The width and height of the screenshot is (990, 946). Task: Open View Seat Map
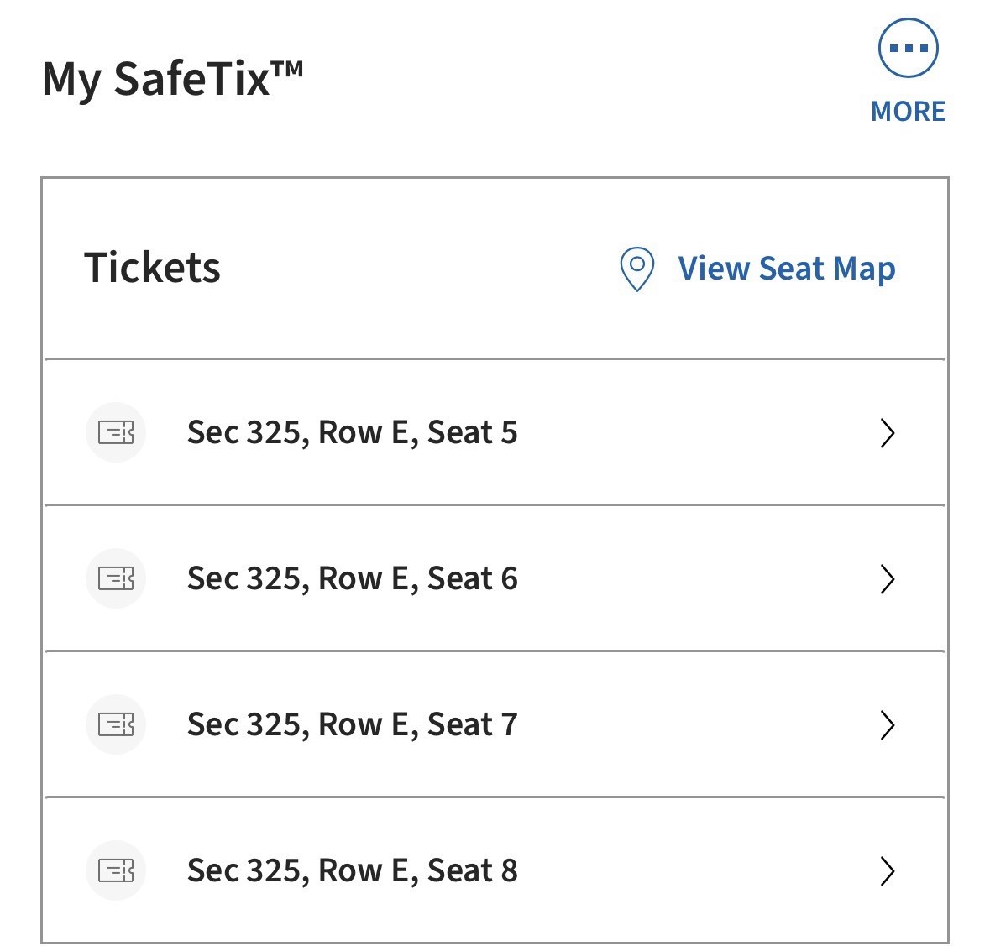pos(786,268)
